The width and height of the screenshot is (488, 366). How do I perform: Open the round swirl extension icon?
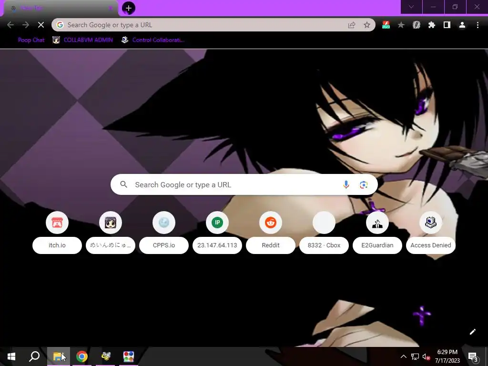click(x=417, y=25)
